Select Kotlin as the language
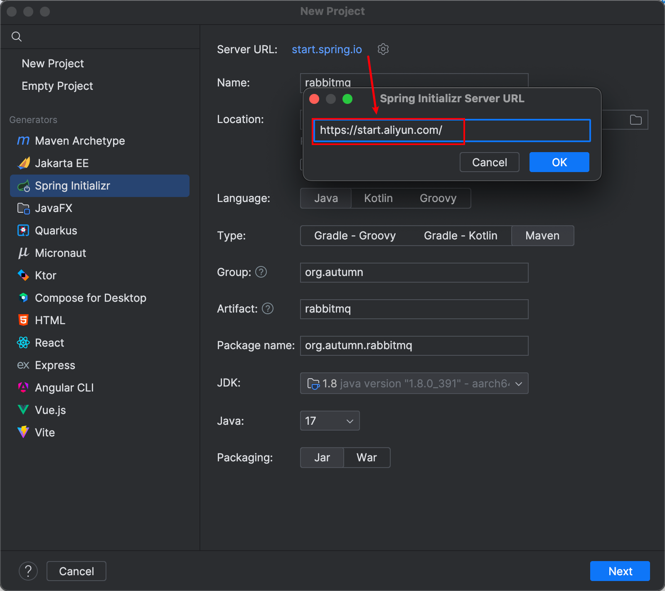Viewport: 665px width, 591px height. (x=378, y=198)
